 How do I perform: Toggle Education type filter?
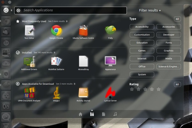[142, 43]
